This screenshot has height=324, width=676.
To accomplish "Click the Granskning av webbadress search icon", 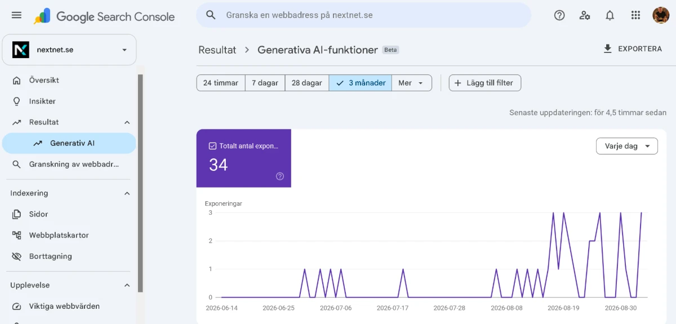I will (17, 165).
